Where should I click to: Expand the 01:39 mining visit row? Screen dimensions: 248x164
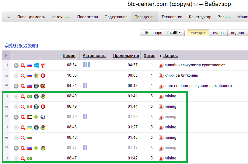(x=6, y=117)
